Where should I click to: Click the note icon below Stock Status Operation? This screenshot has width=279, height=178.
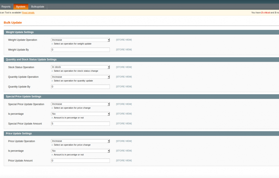pyautogui.click(x=52, y=71)
